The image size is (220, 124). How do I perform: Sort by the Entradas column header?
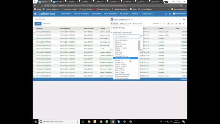pyautogui.click(x=39, y=28)
